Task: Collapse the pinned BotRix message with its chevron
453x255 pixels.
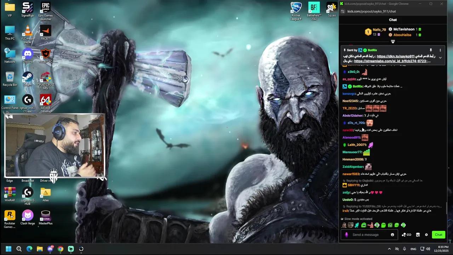Action: point(440,57)
